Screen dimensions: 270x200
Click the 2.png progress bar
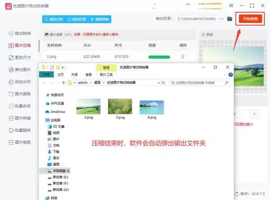[159, 57]
